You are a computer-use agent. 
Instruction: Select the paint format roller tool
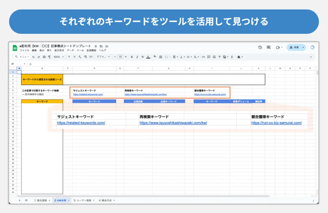pyautogui.click(x=49, y=57)
